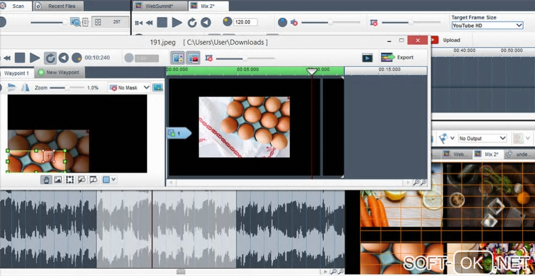Switch to the WebSummit* project tab
This screenshot has height=276, width=535.
click(x=159, y=6)
